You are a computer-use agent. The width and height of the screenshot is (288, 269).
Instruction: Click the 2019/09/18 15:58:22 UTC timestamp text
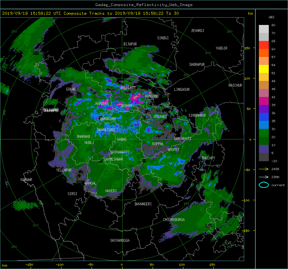(x=31, y=13)
